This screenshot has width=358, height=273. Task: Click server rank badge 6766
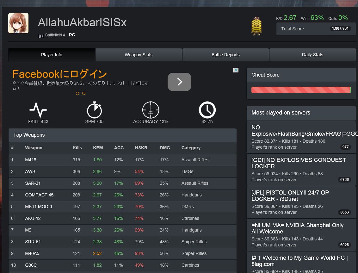click(x=344, y=180)
